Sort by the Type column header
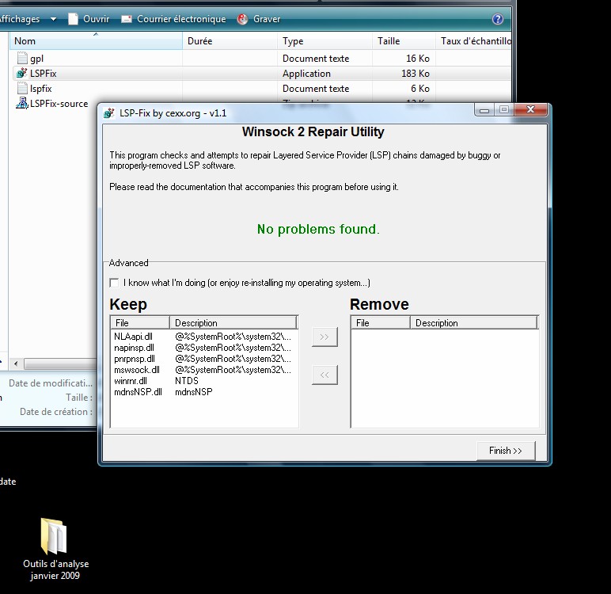The height and width of the screenshot is (594, 611). click(x=324, y=41)
